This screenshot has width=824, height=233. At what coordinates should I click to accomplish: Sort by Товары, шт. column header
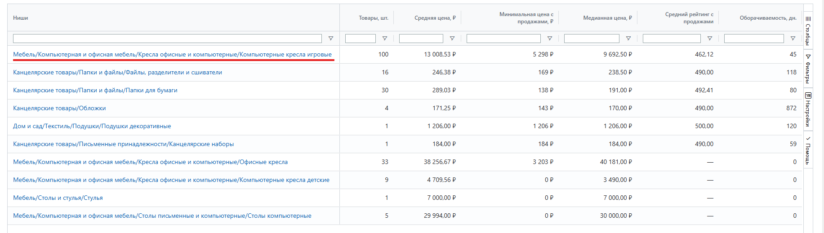(x=373, y=18)
